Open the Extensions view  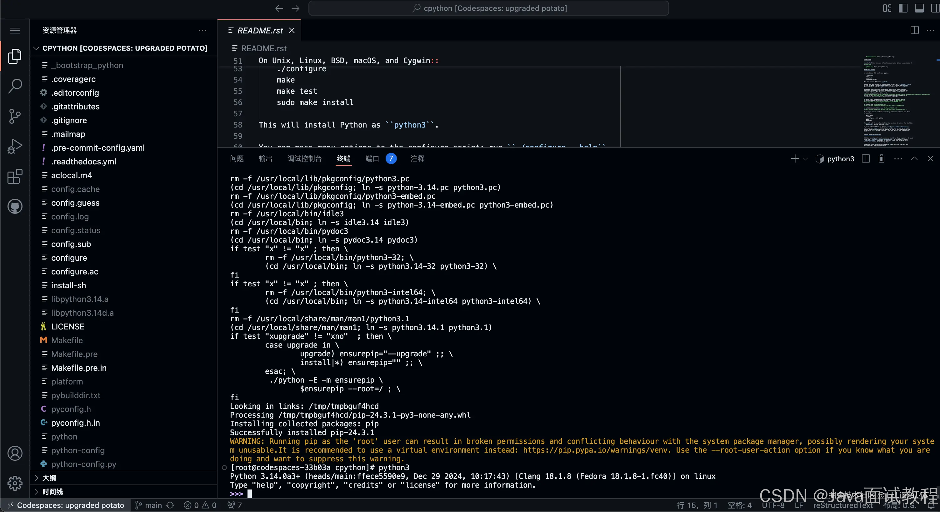pos(15,177)
